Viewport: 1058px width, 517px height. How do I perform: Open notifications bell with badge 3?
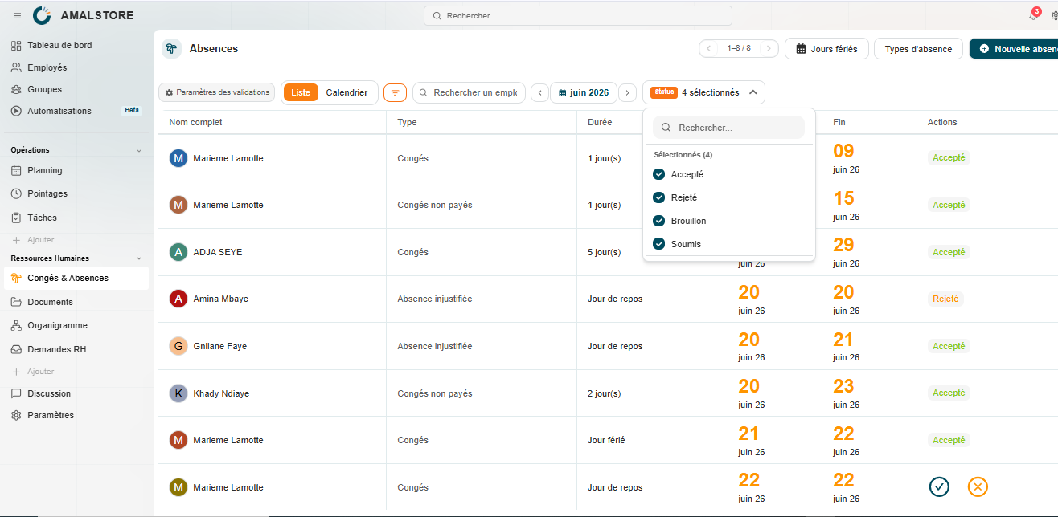[1033, 15]
